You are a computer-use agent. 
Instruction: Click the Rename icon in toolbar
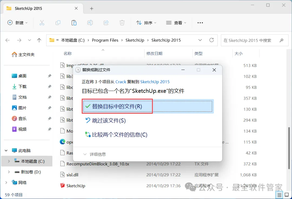pyautogui.click(x=90, y=23)
